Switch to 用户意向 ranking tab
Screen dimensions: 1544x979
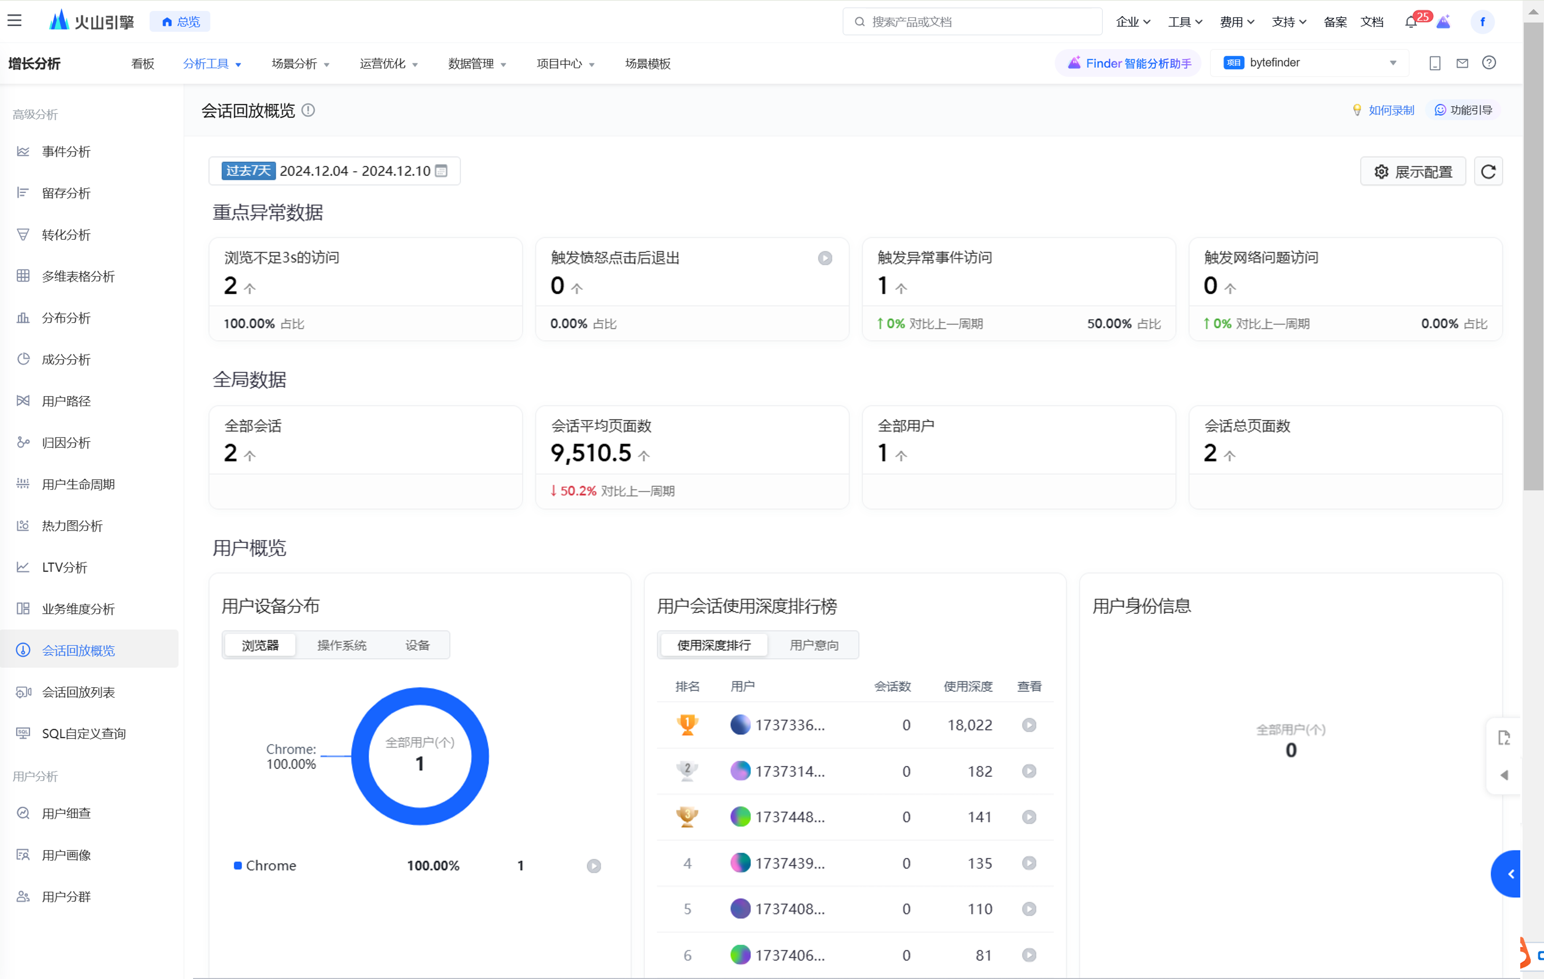pos(814,646)
